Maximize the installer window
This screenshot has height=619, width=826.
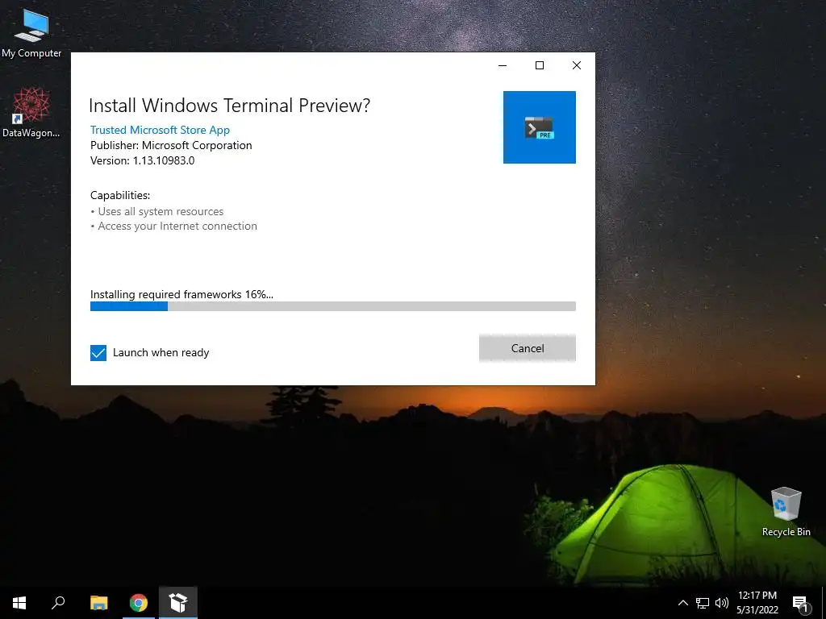point(540,65)
